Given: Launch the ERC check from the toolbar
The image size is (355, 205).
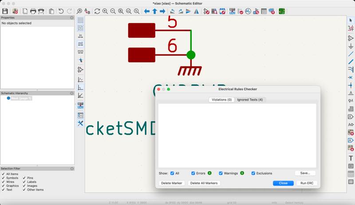Looking at the screenshot, I should click(240, 11).
